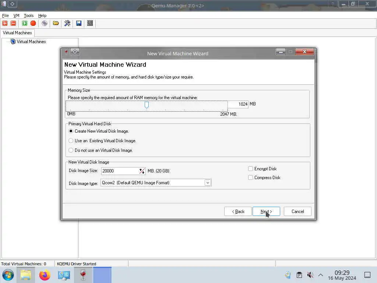The image size is (377, 283).
Task: Click the diamond icon in the wizard title bar
Action: point(75,52)
